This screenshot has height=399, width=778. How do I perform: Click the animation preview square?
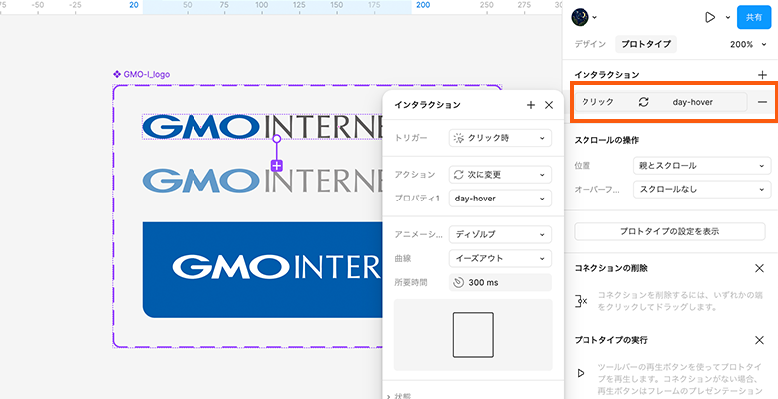point(473,335)
